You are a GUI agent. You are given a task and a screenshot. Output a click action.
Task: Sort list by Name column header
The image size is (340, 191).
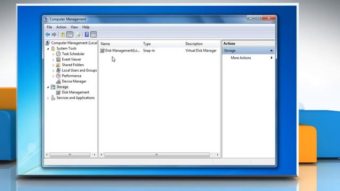[x=121, y=44]
